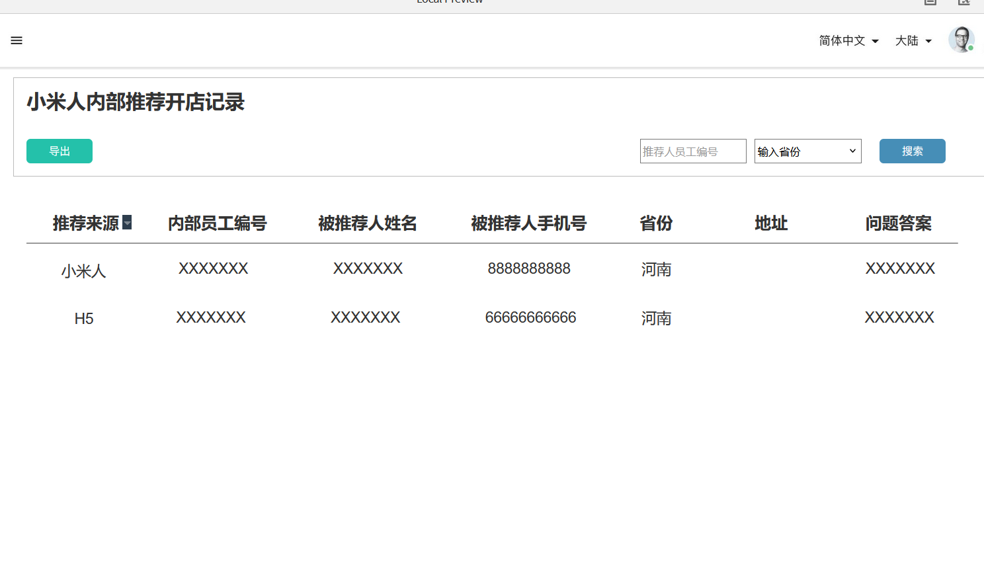The width and height of the screenshot is (984, 566).
Task: Click the 地址 column header
Action: pyautogui.click(x=771, y=223)
